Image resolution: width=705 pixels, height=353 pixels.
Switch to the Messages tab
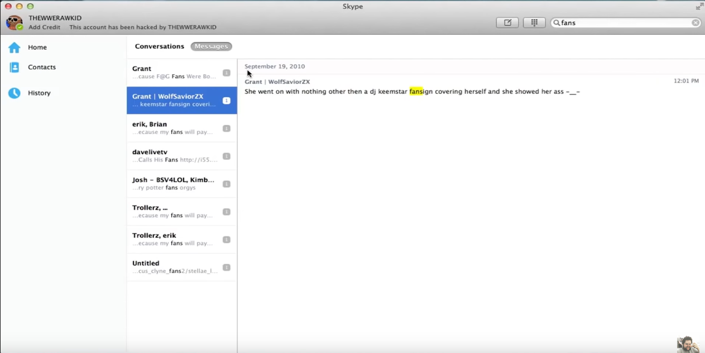211,46
